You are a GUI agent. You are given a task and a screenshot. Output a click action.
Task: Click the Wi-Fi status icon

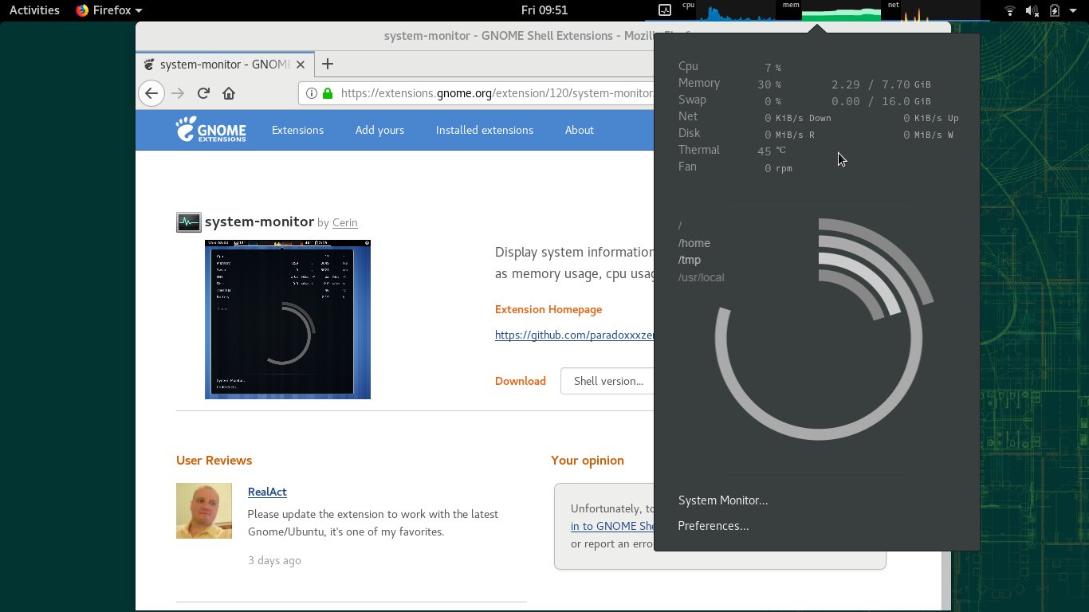coord(1010,10)
